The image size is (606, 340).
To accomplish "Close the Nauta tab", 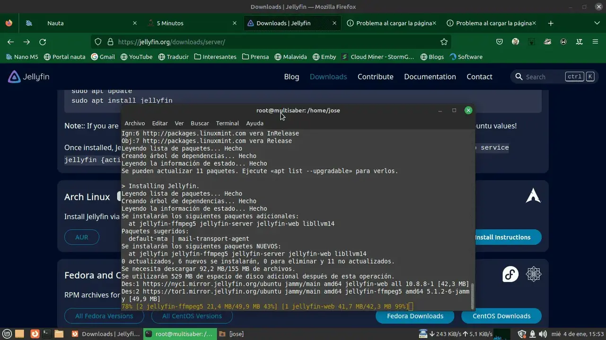I will (135, 23).
